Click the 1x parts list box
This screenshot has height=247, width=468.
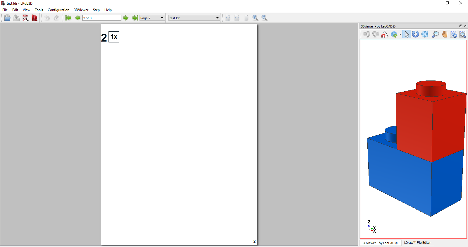pyautogui.click(x=114, y=37)
